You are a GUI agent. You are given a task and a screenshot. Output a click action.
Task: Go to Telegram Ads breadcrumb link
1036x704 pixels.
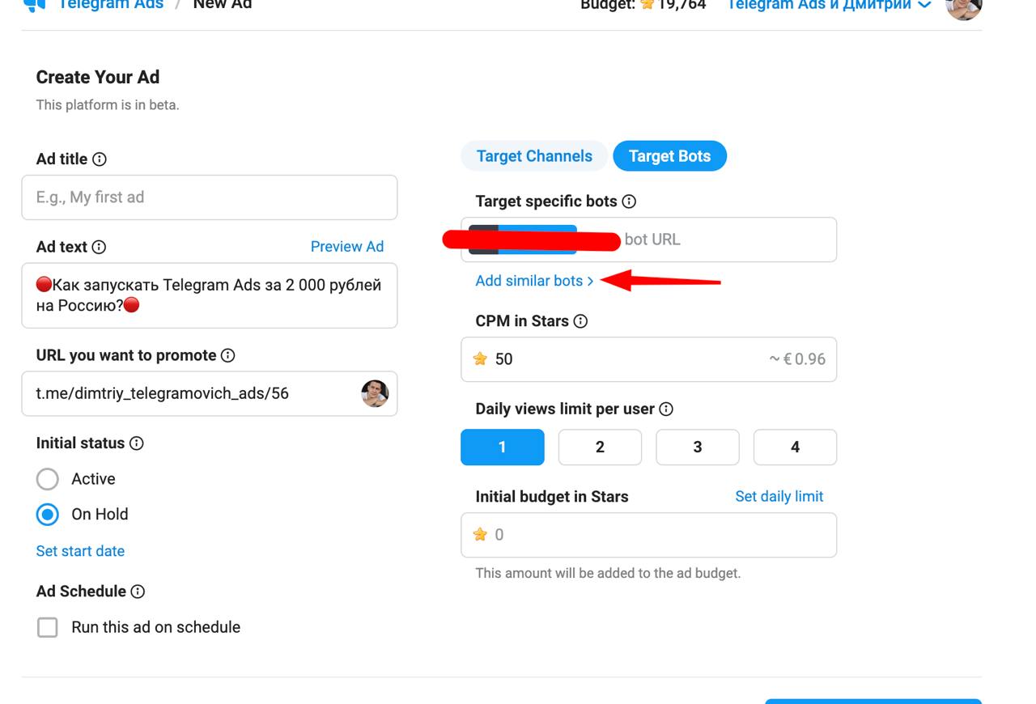coord(110,5)
